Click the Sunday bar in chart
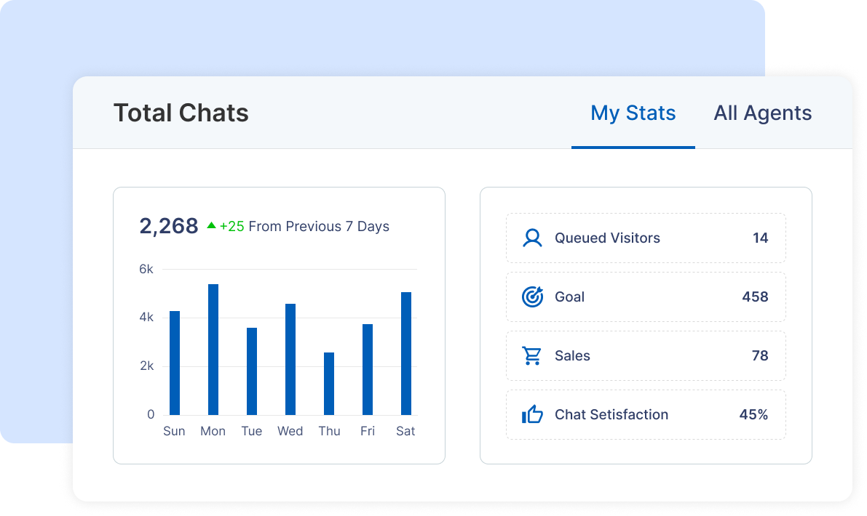867x516 pixels. pos(175,363)
